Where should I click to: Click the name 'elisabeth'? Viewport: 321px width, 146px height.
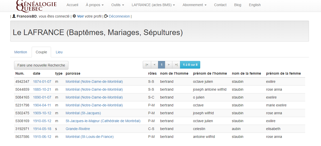point(273,129)
